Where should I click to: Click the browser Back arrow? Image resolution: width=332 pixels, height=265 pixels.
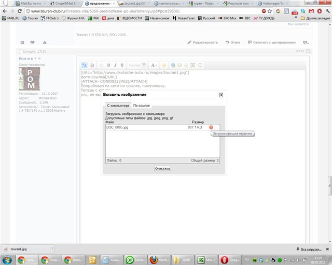click(5, 11)
